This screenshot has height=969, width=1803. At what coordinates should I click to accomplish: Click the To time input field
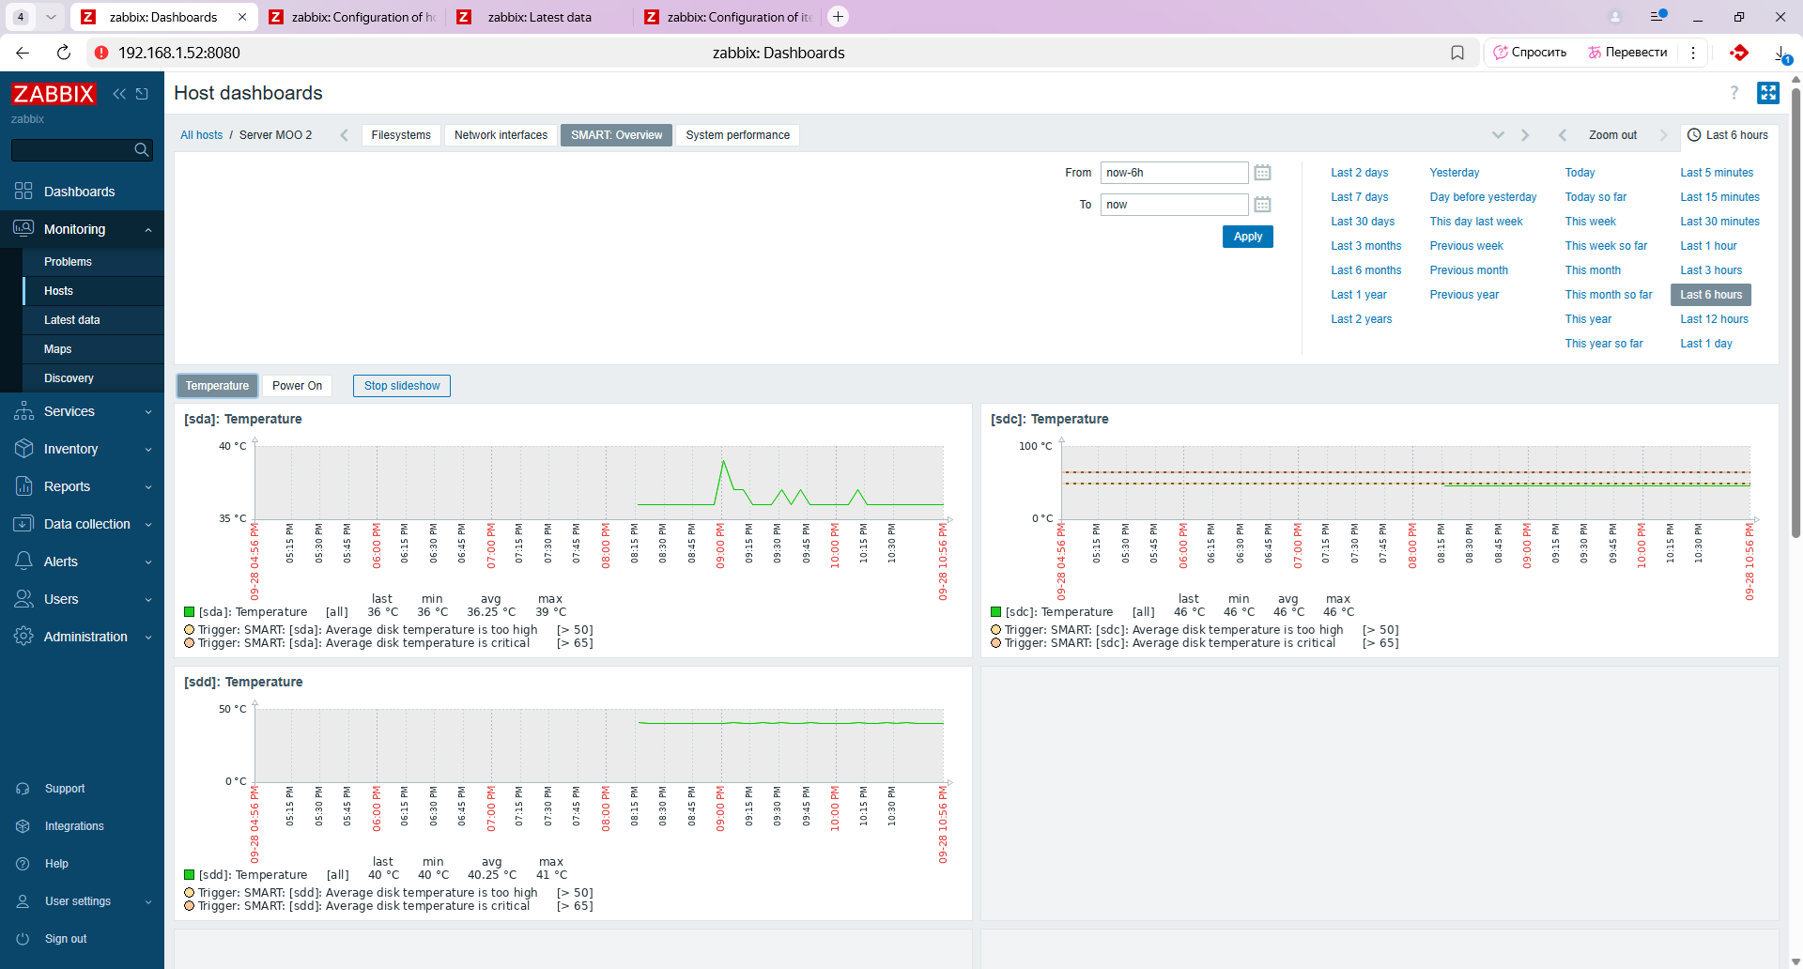[1174, 205]
